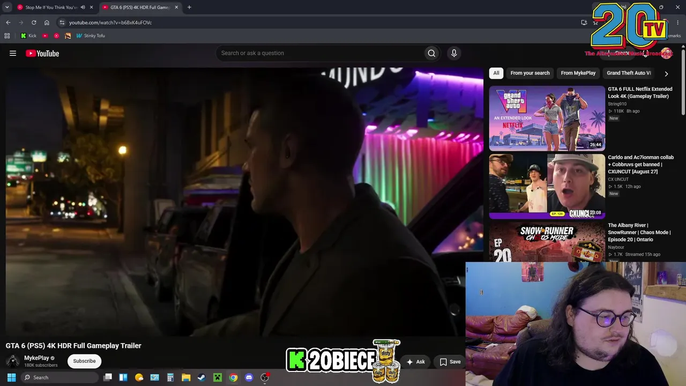Open a new browser tab
The height and width of the screenshot is (386, 686).
click(189, 8)
